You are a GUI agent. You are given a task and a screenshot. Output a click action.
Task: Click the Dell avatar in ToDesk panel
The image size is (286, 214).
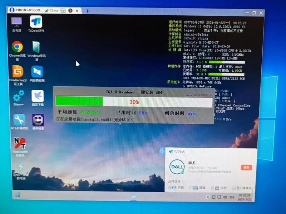(177, 167)
